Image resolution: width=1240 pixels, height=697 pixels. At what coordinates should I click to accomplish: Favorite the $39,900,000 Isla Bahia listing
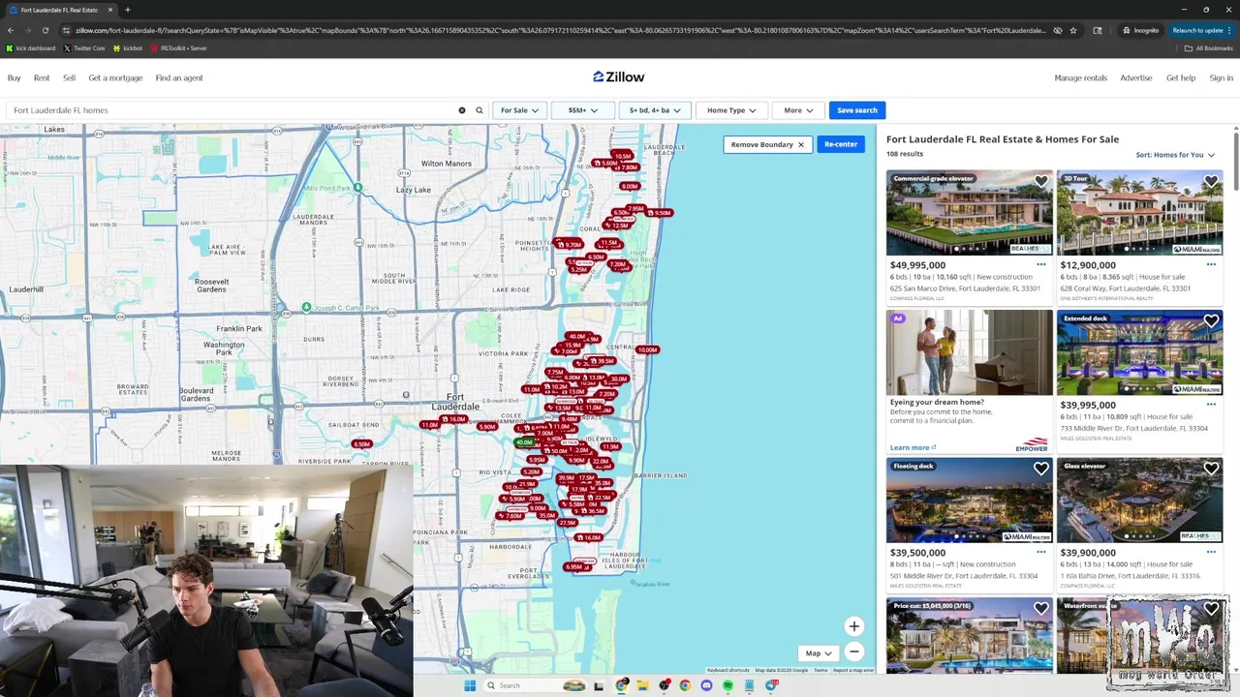tap(1211, 469)
